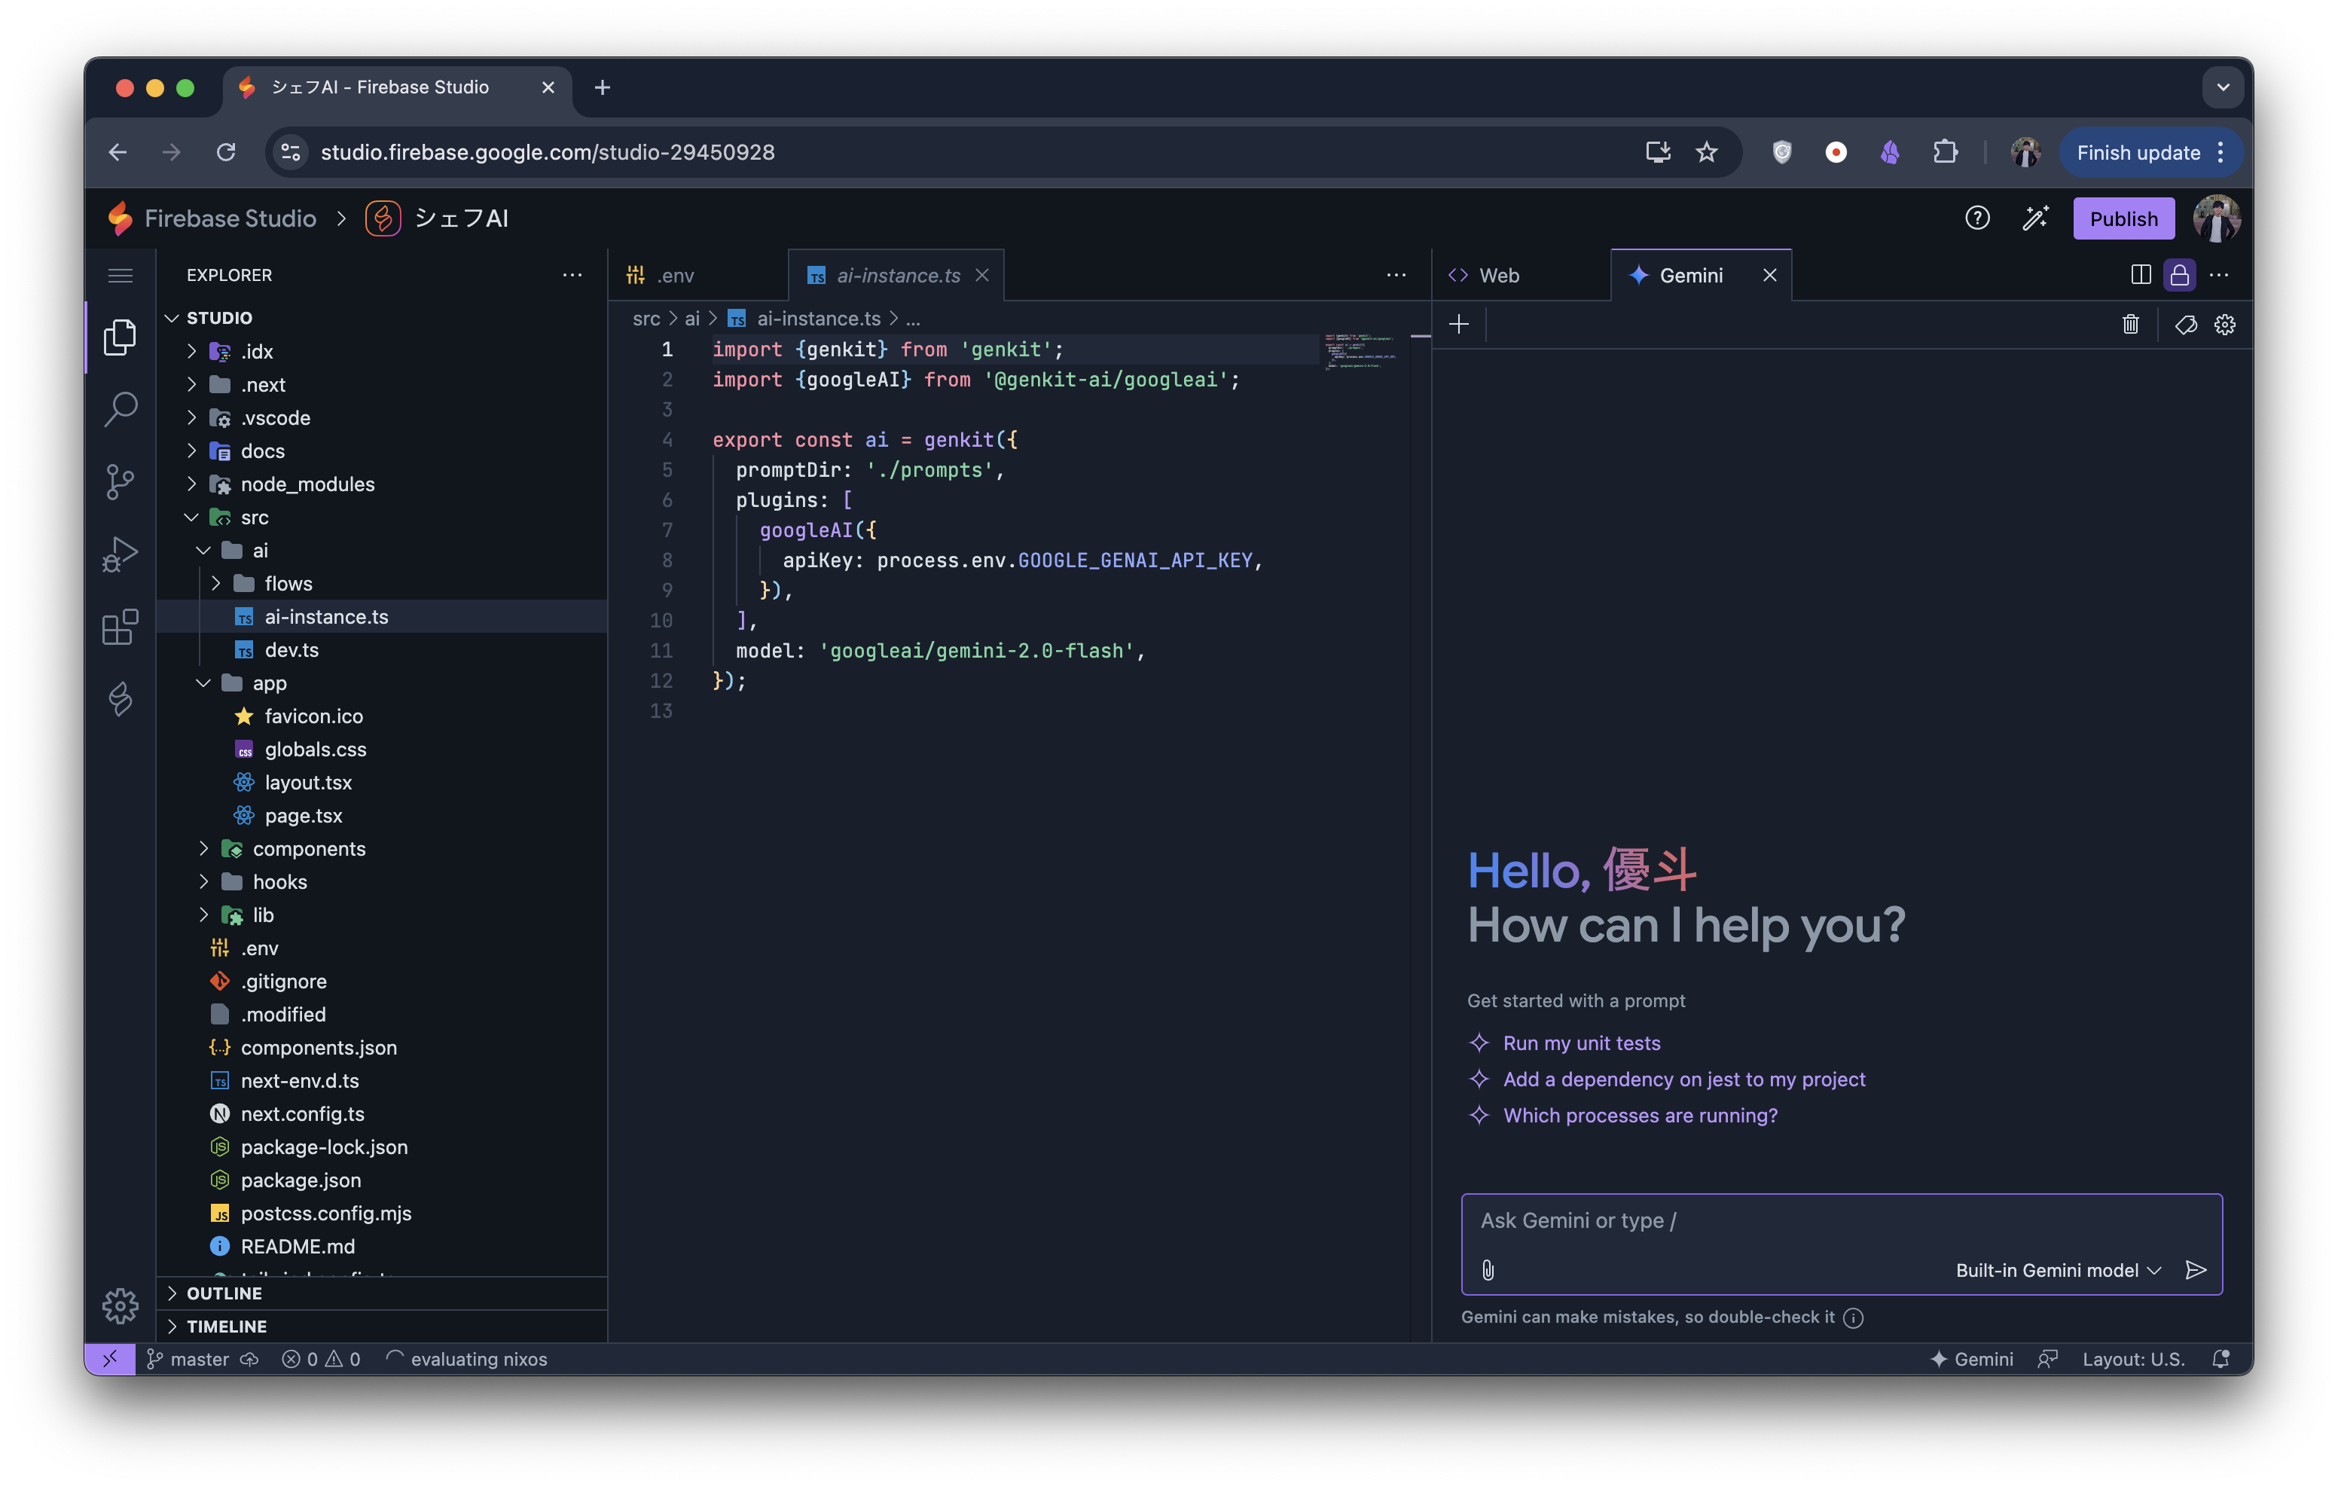This screenshot has height=1487, width=2338.
Task: Open the Built-in Gemini model dropdown
Action: tap(2057, 1269)
